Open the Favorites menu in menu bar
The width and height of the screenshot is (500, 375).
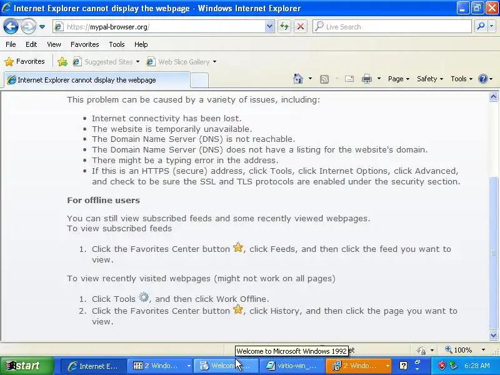[x=85, y=44]
